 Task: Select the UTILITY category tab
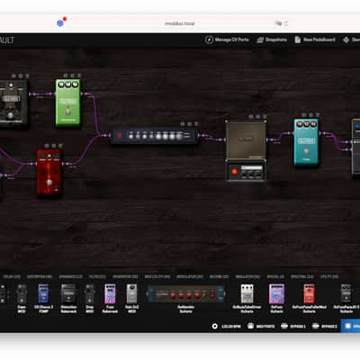pyautogui.click(x=329, y=276)
